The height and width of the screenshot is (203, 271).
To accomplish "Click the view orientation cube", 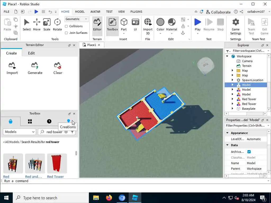I will [x=206, y=66].
